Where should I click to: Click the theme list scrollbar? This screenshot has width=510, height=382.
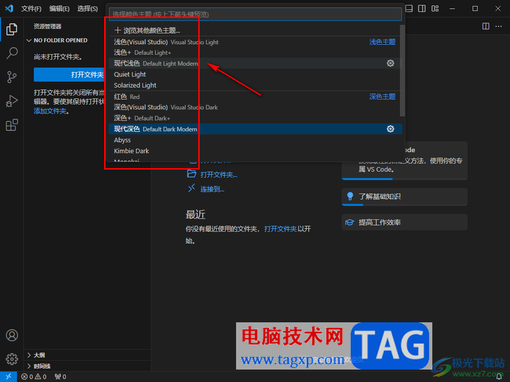[402, 71]
